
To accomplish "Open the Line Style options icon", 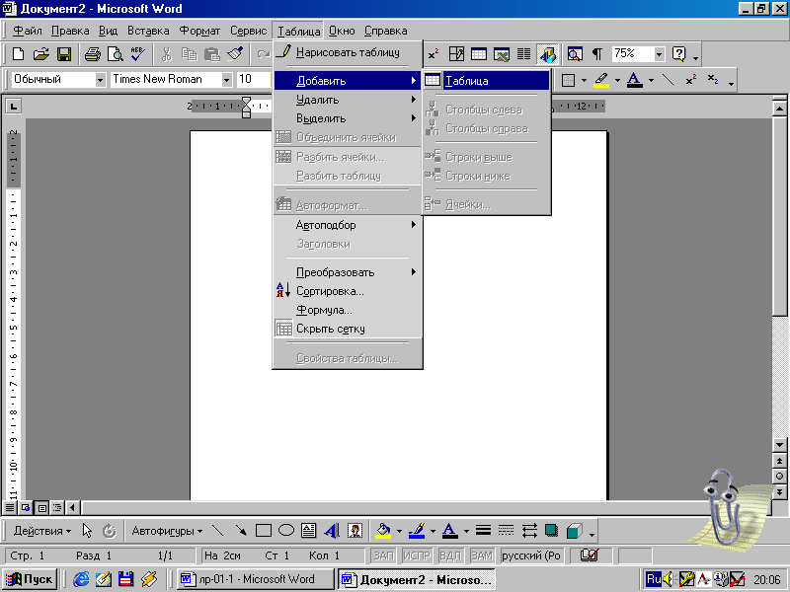I will (483, 531).
